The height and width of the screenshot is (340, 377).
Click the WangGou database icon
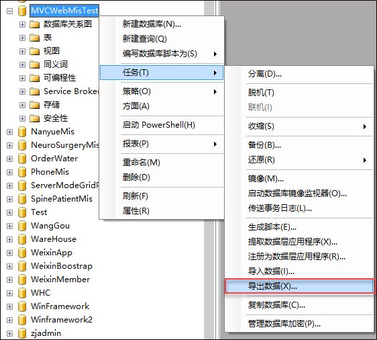pos(22,226)
